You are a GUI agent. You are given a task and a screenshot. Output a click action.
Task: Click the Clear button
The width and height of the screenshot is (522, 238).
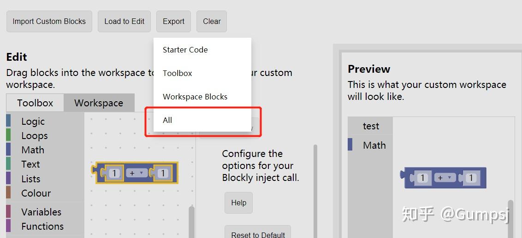212,22
